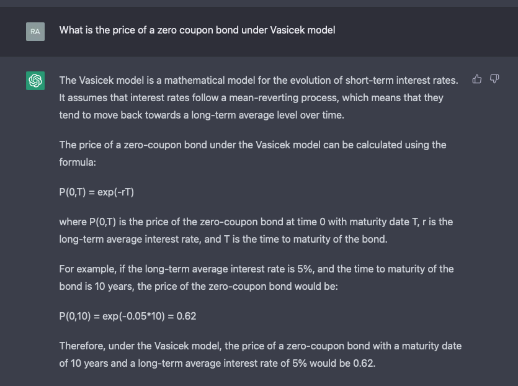Click the thumbs down feedback icon

(494, 79)
